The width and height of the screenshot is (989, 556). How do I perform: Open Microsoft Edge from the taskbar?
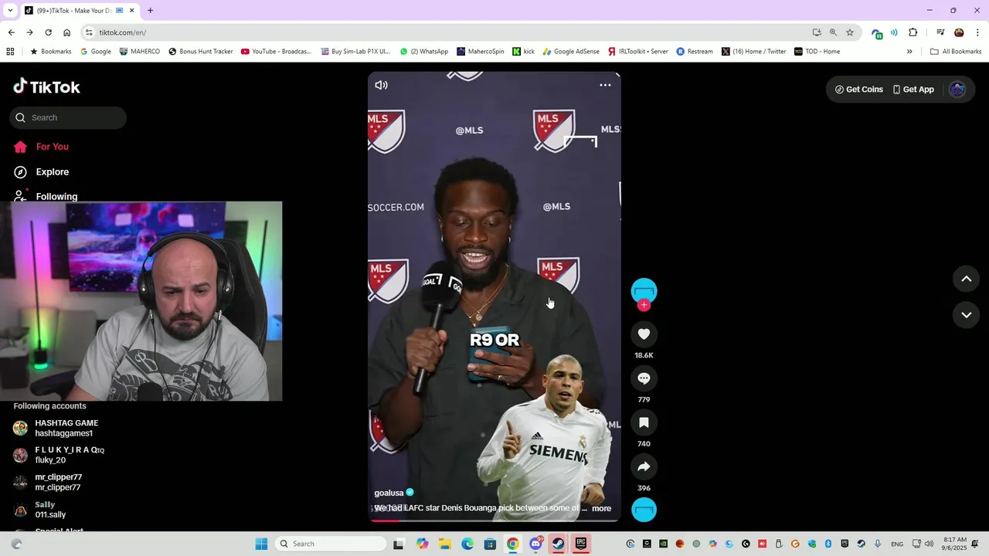[467, 544]
